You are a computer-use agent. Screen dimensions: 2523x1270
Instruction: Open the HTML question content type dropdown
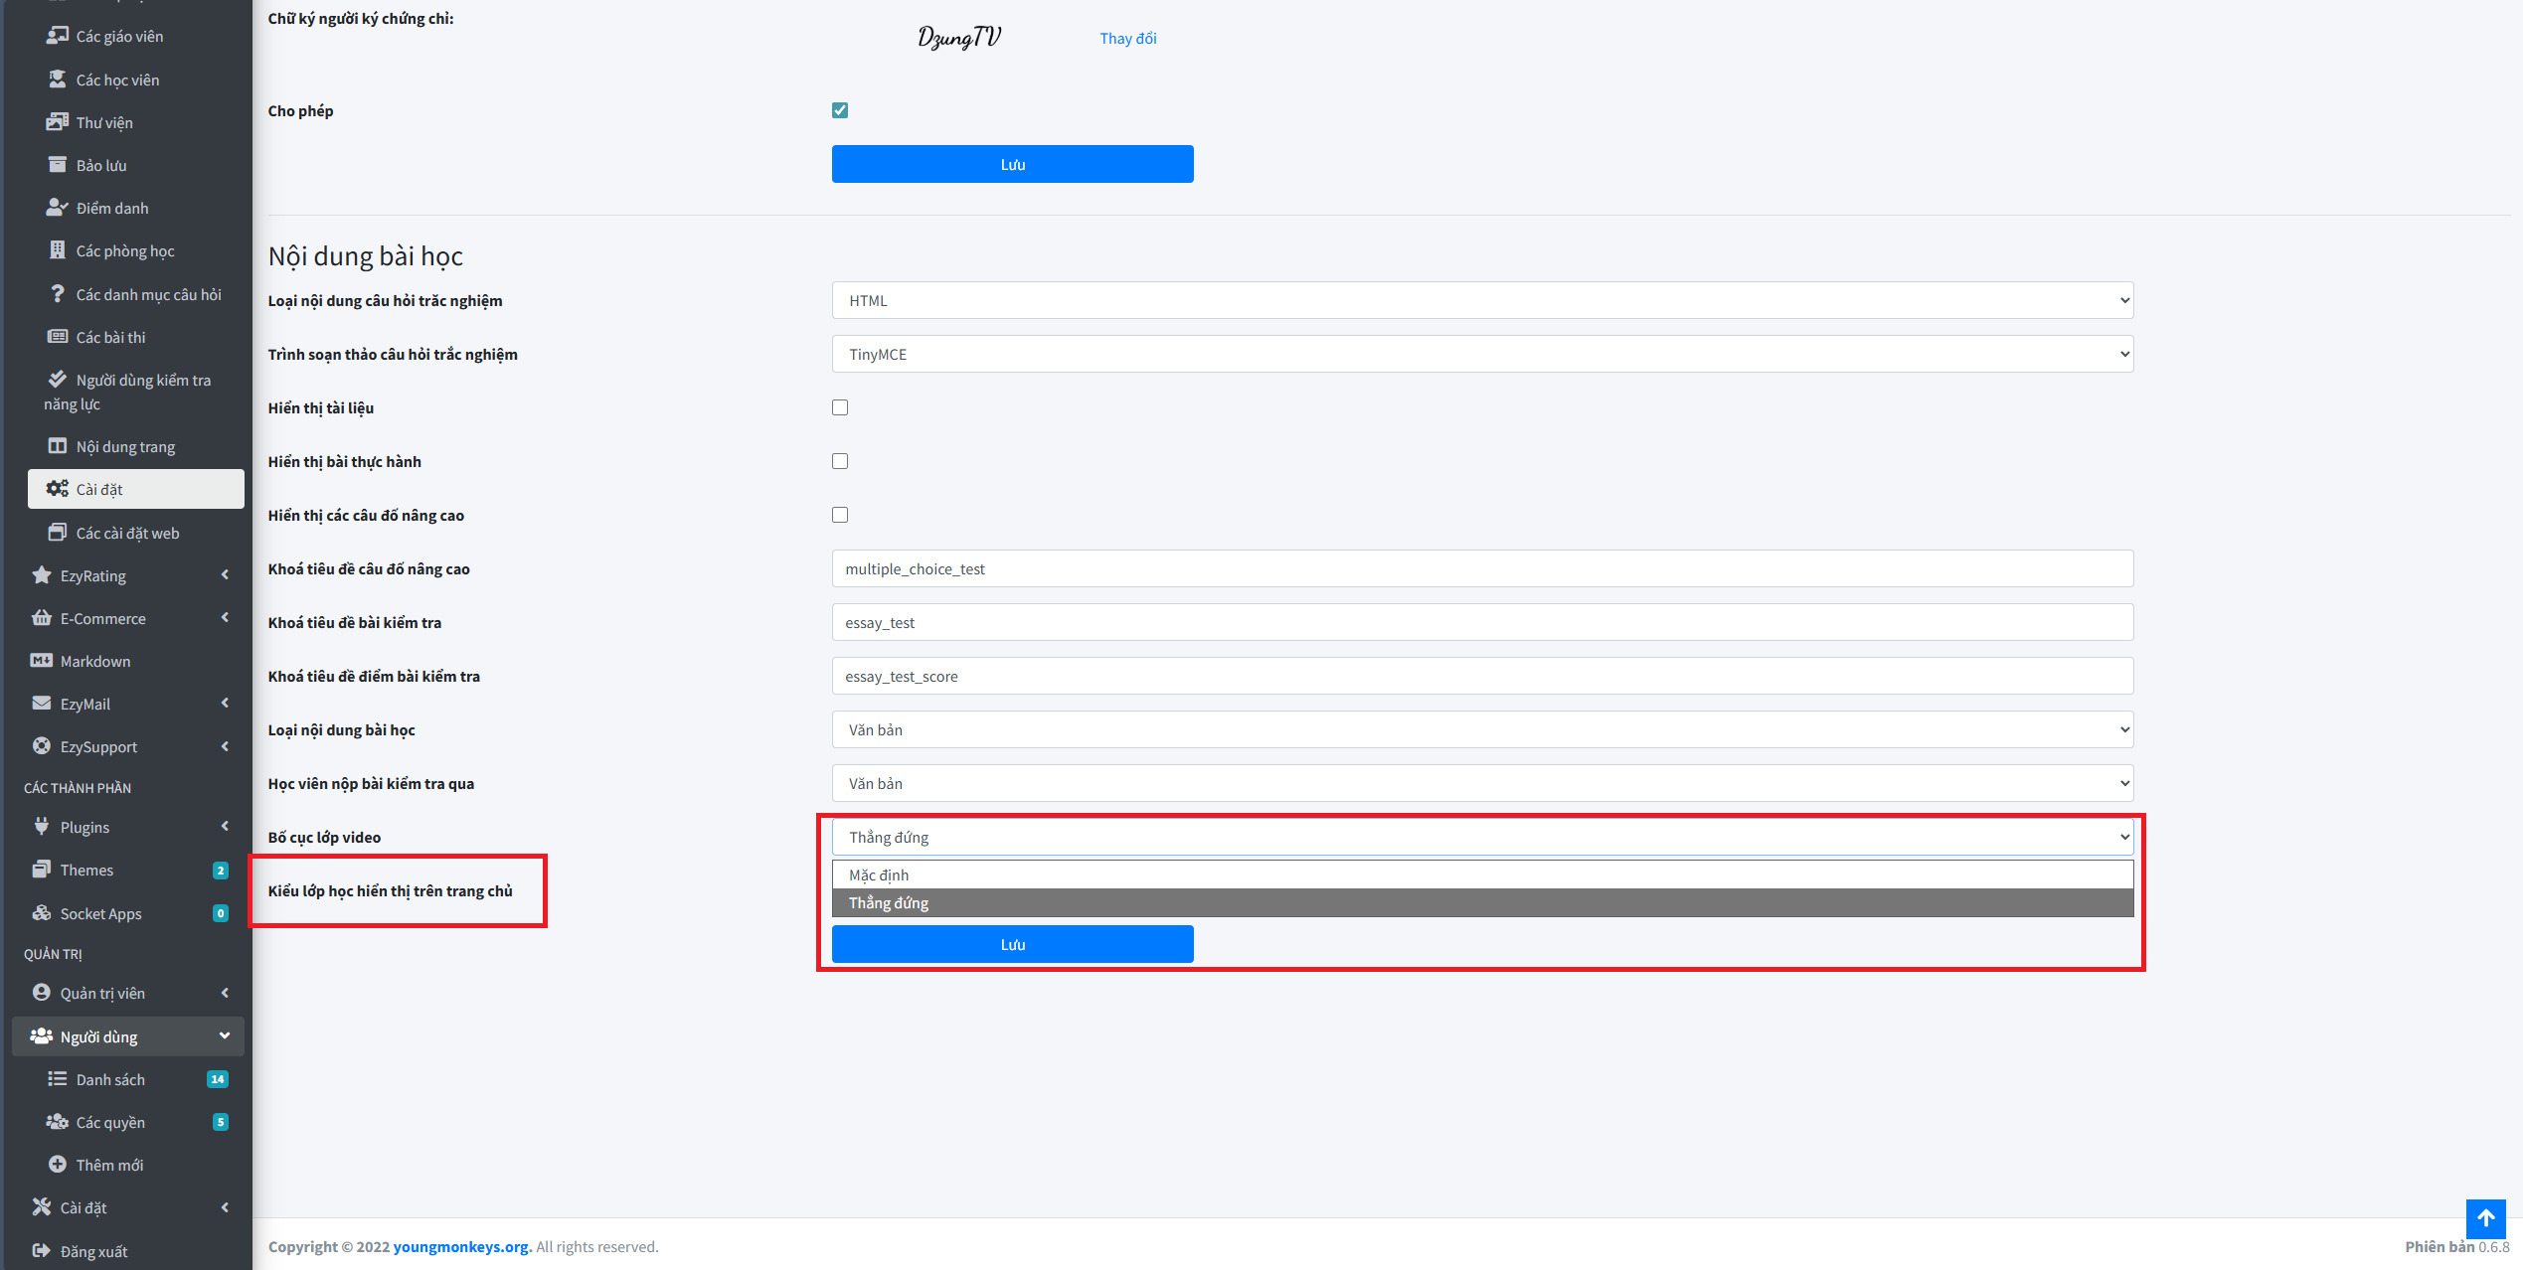[x=1482, y=300]
